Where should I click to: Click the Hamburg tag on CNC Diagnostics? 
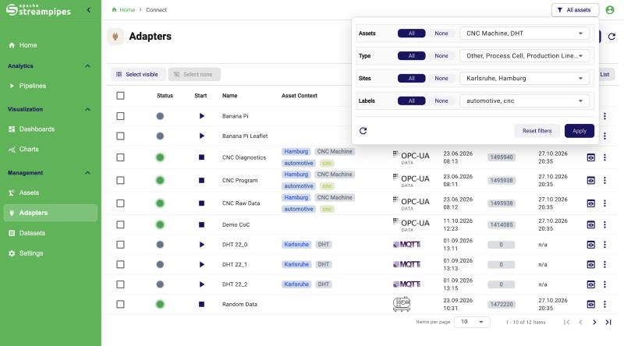tap(296, 151)
